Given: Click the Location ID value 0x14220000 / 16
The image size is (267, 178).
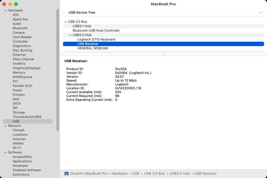Looking at the screenshot, I should [x=128, y=88].
